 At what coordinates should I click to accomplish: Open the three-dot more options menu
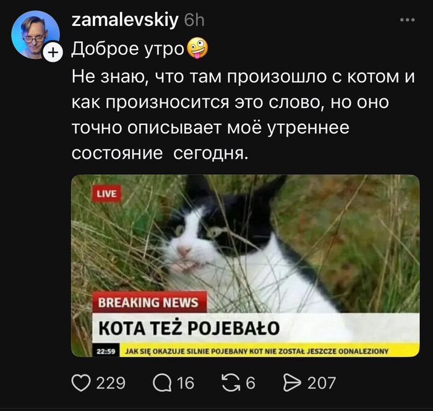(x=408, y=20)
